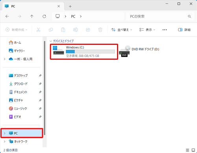Open ホーム in the sidebar
The width and height of the screenshot is (197, 153).
click(15, 42)
